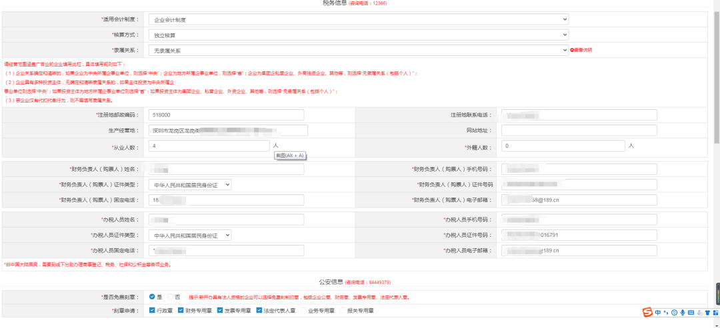Image resolution: width=720 pixels, height=328 pixels.
Task: Click the 查看说明 help icon
Action: point(572,50)
